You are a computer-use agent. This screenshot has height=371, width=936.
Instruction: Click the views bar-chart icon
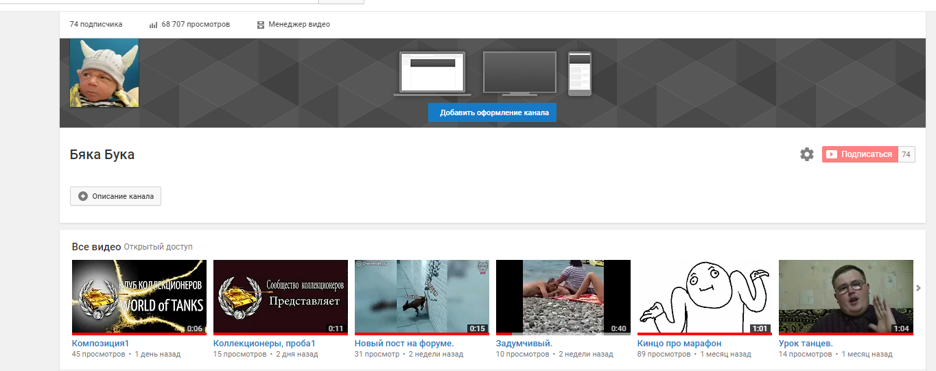(153, 25)
